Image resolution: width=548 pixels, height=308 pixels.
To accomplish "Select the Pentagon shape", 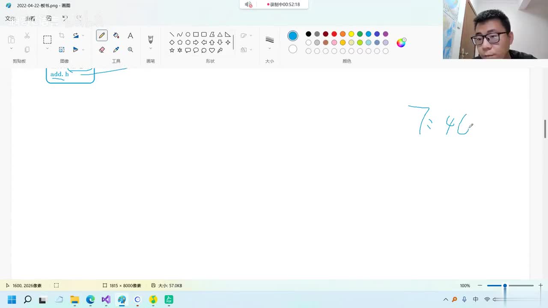I will tap(180, 42).
